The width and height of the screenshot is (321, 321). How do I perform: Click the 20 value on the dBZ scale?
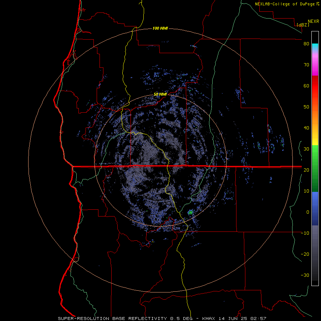pos(306,170)
